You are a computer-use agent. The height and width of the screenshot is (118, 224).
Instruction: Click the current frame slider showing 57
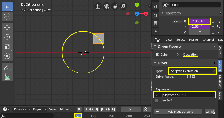click(x=131, y=109)
